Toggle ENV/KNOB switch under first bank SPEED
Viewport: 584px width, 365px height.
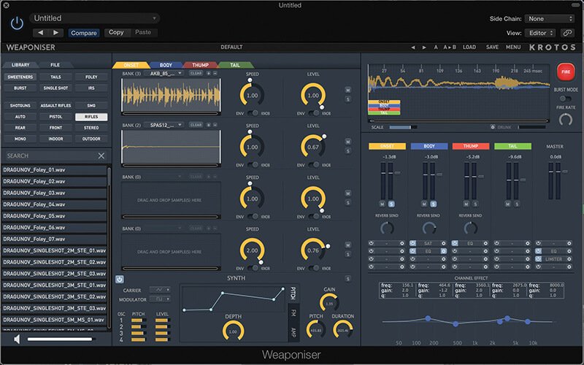253,113
